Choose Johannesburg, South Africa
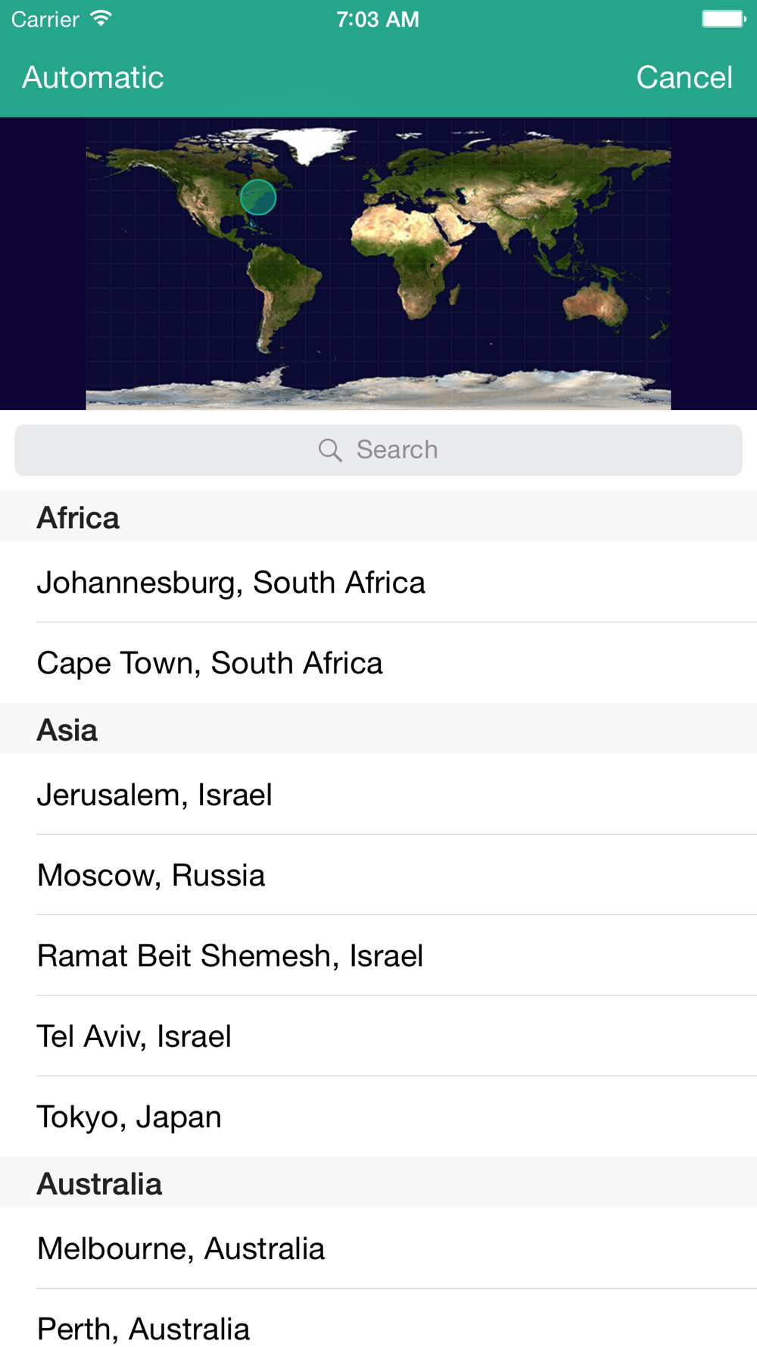Viewport: 757px width, 1347px height. coord(378,583)
